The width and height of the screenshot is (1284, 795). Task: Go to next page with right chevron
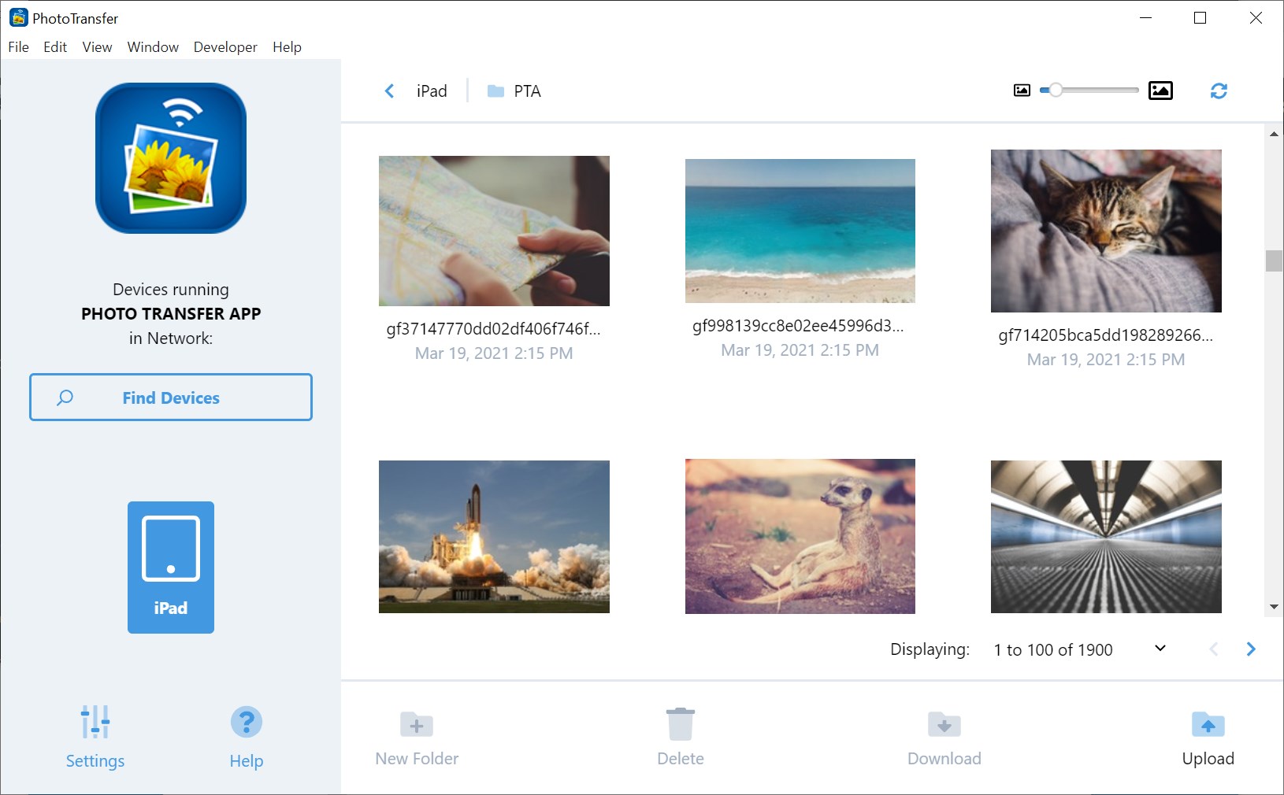[1250, 649]
